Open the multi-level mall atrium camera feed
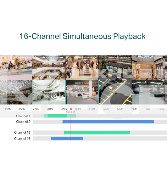The height and width of the screenshot is (189, 167). 49,68
